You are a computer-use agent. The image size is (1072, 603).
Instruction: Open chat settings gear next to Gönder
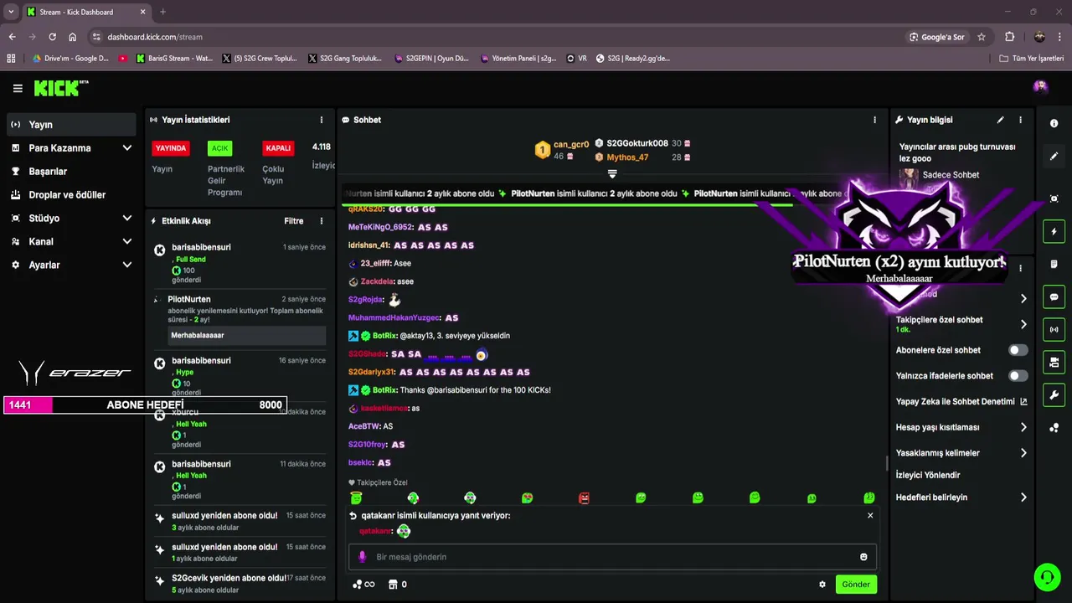pos(822,585)
